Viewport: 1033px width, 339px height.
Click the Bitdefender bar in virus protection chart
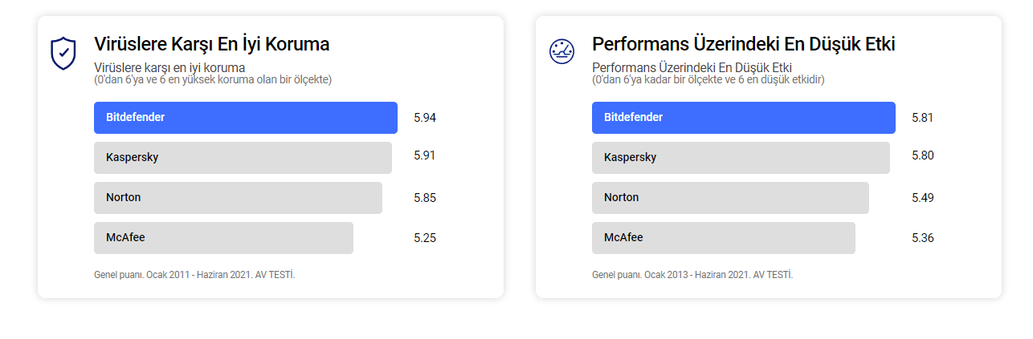(245, 118)
